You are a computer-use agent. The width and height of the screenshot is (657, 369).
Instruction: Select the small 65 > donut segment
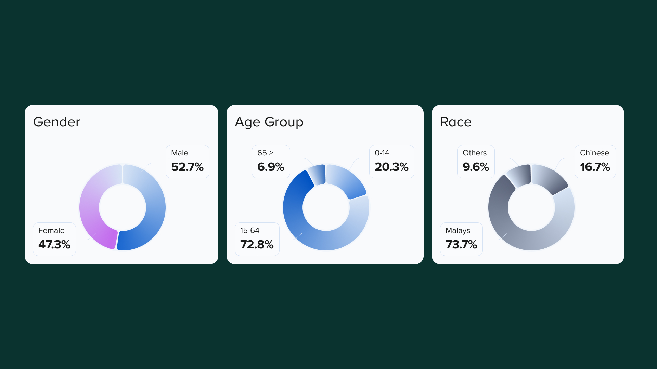tap(318, 175)
